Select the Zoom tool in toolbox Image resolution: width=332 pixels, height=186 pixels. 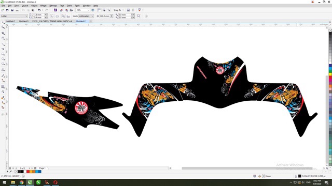(x=3, y=38)
